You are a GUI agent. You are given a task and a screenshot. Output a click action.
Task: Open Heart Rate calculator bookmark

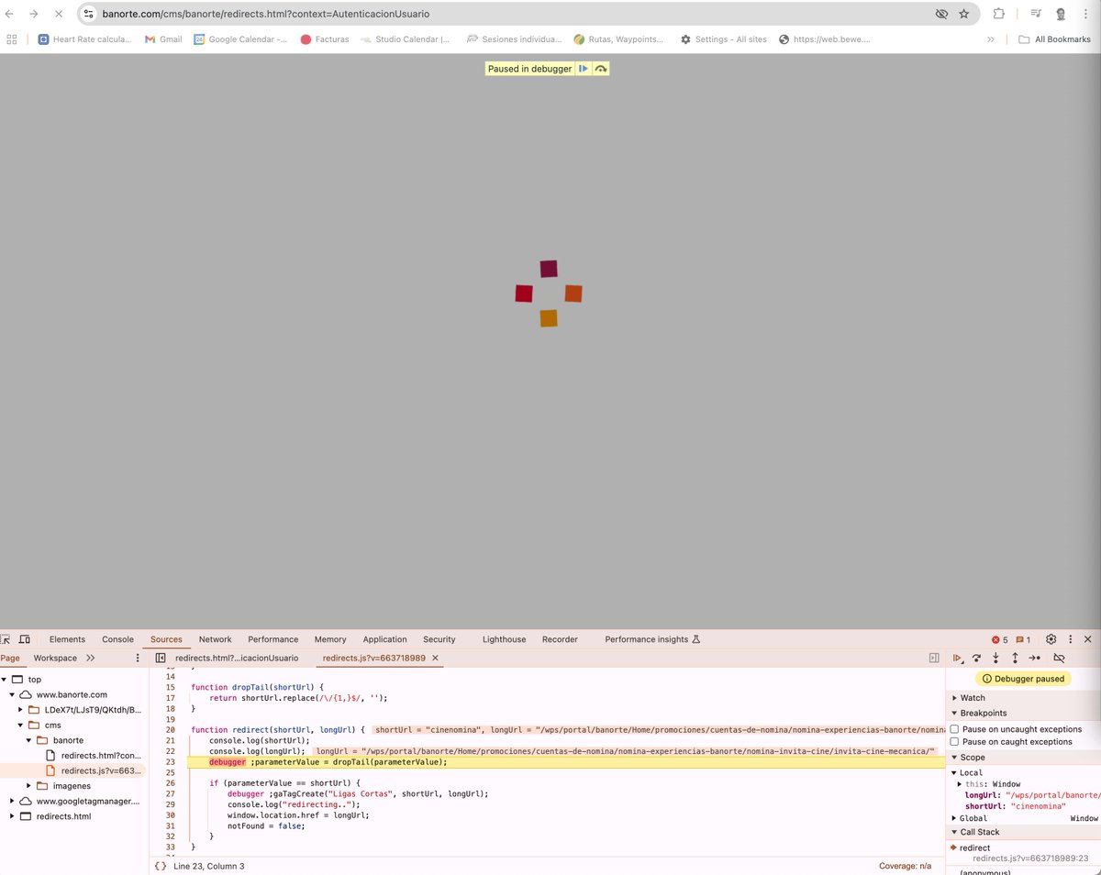tap(84, 39)
